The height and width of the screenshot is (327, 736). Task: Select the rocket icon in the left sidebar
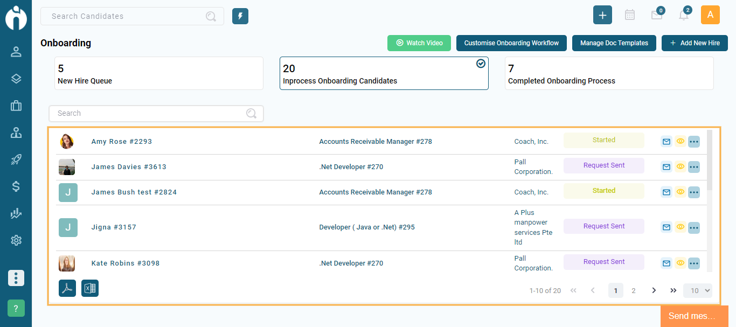click(x=16, y=159)
